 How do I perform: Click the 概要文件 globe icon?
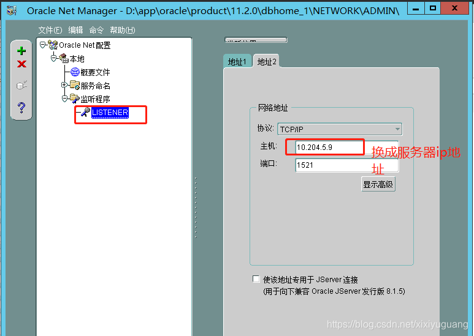click(75, 72)
